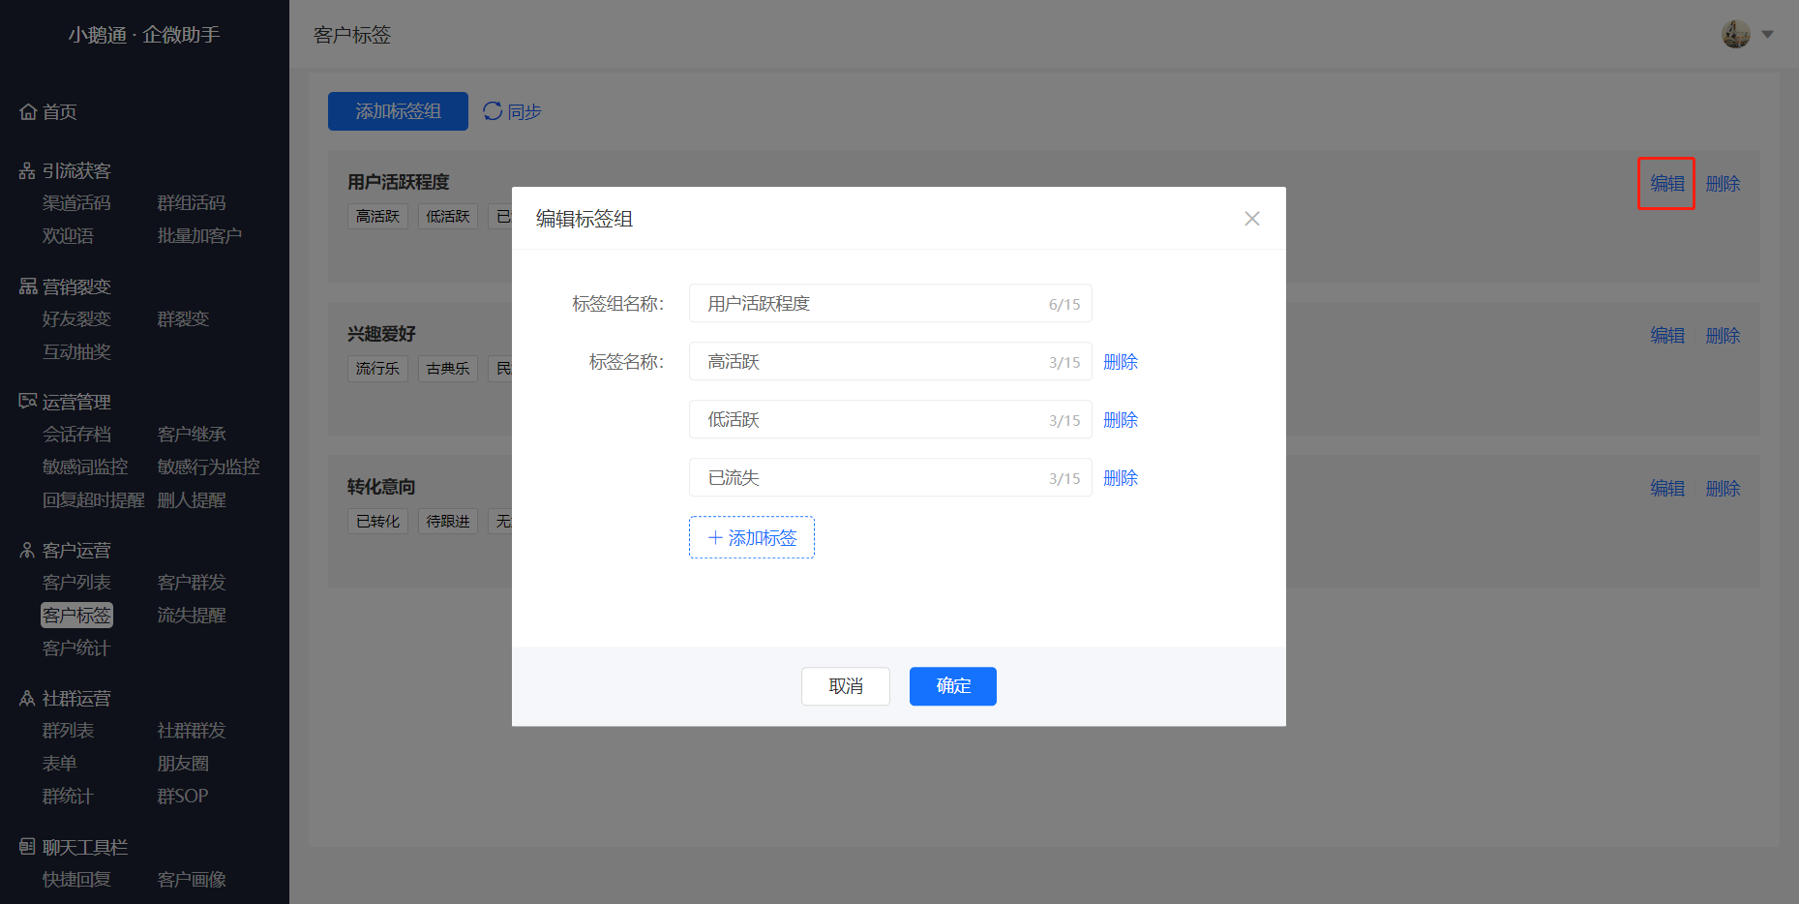Focus the 标签组名称 input field
The width and height of the screenshot is (1799, 904).
[x=890, y=303]
